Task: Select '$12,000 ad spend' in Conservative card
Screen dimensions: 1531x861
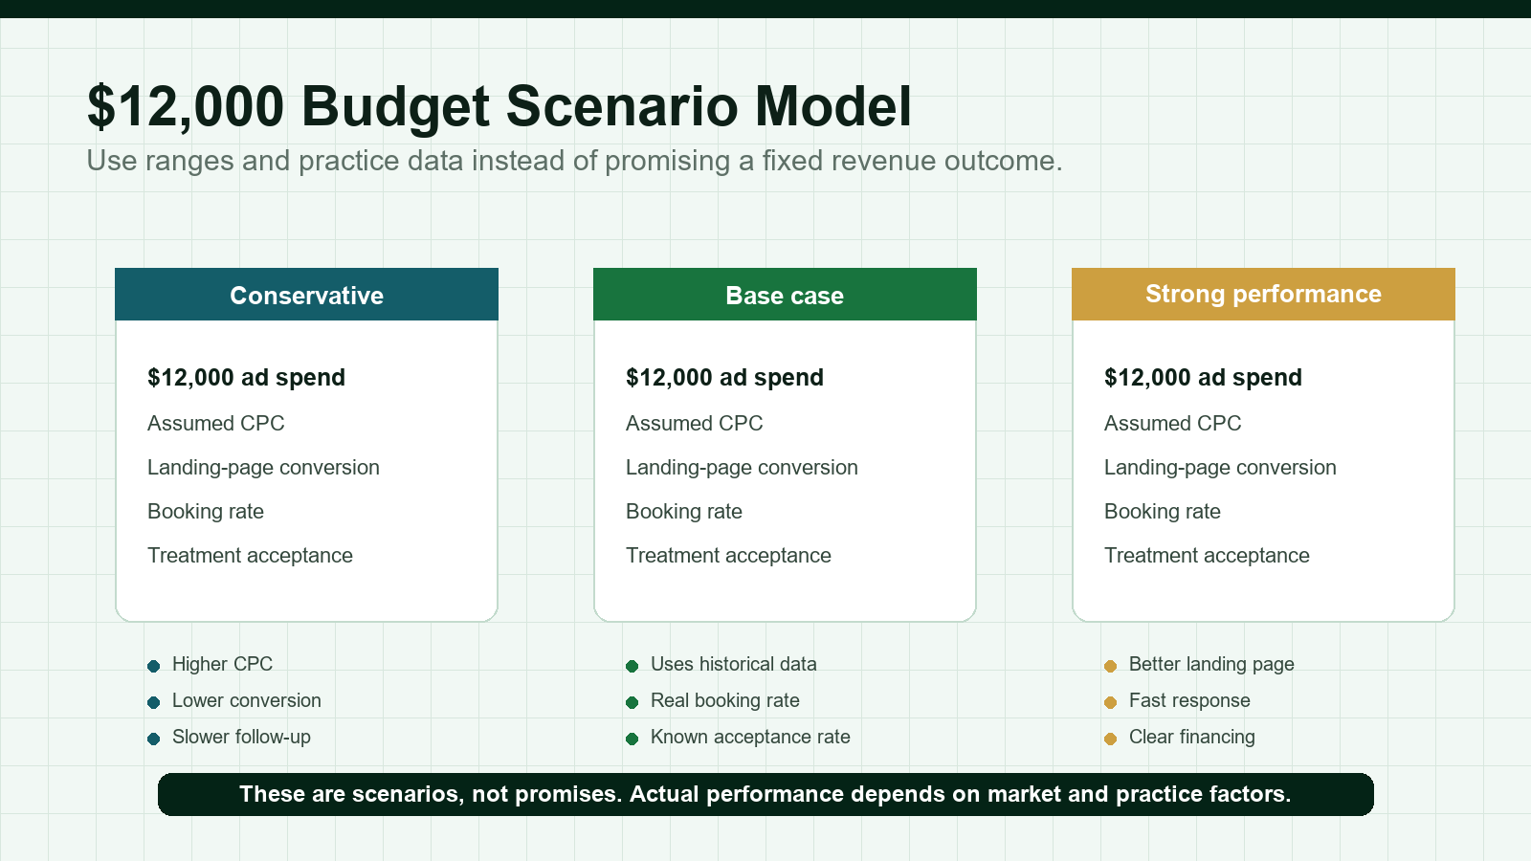Action: (x=246, y=377)
